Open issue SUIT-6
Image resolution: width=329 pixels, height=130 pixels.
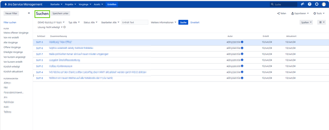[40, 48]
